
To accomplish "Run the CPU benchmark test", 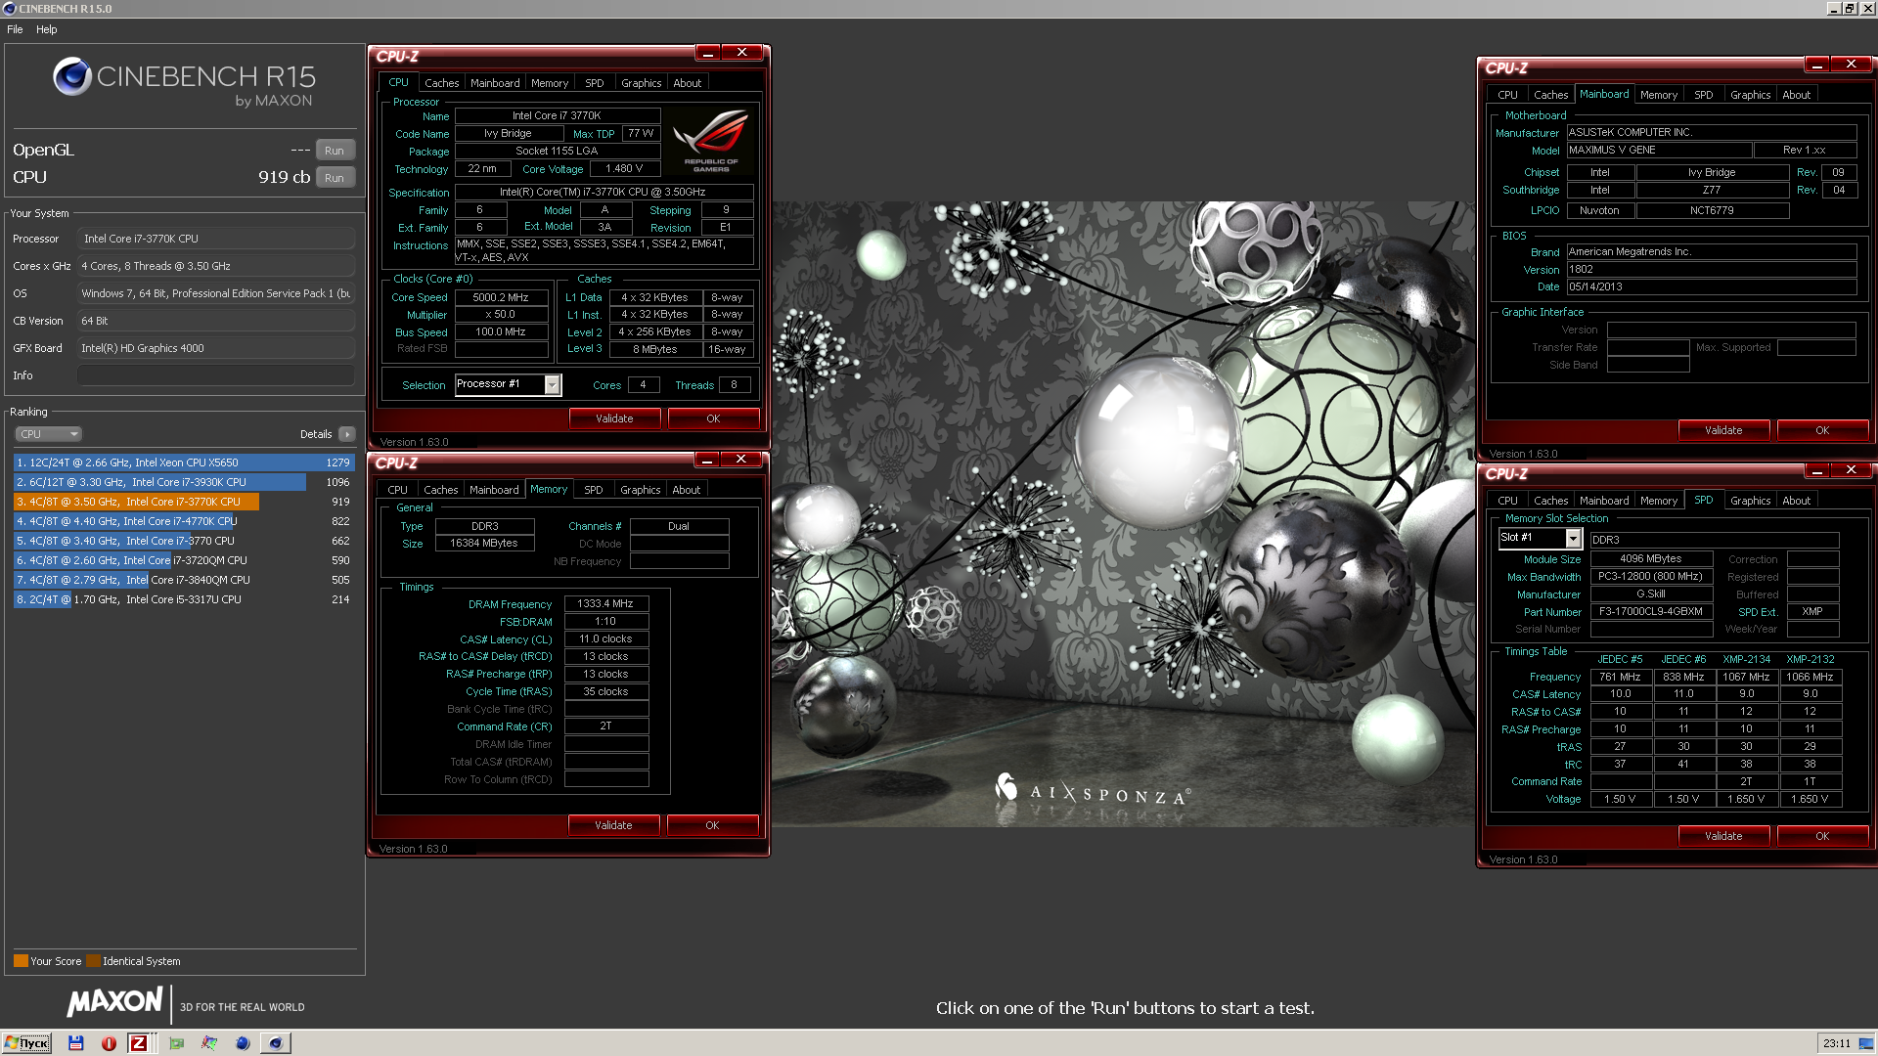I will 335,178.
